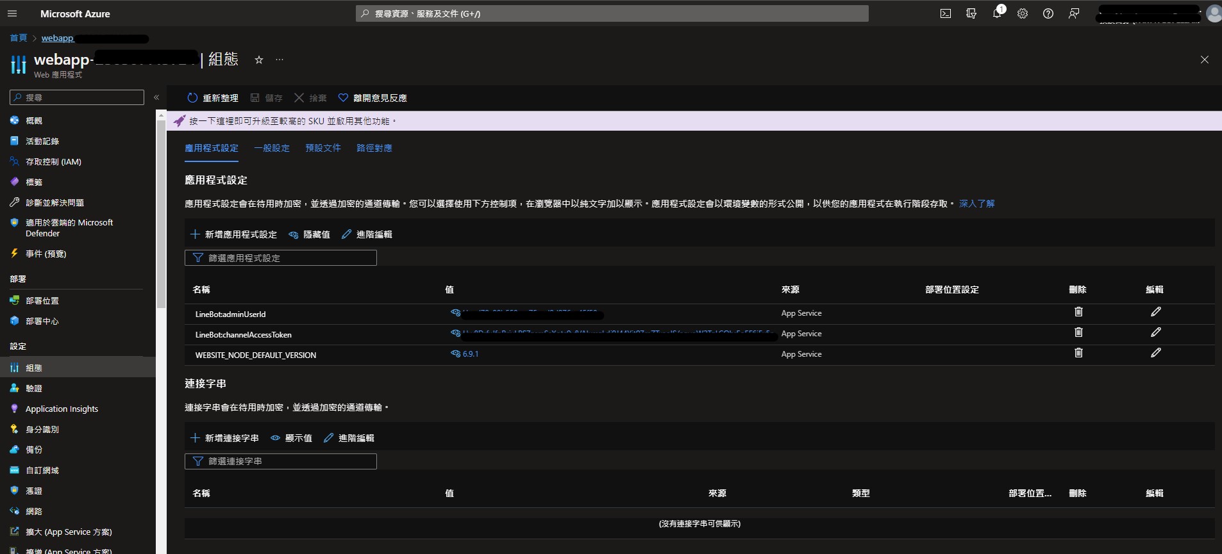The width and height of the screenshot is (1222, 554).
Task: Open 進階編輯 for application settings
Action: click(x=367, y=234)
